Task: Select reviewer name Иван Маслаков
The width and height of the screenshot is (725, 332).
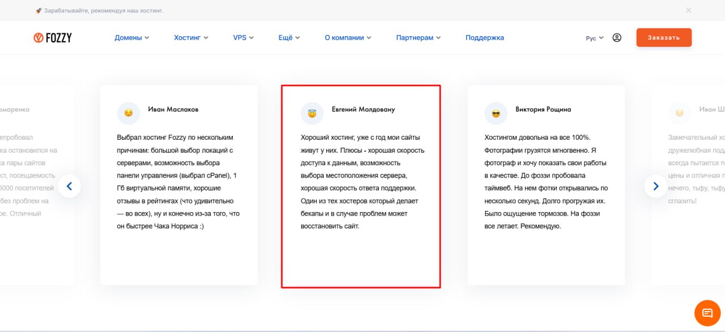Action: (173, 109)
